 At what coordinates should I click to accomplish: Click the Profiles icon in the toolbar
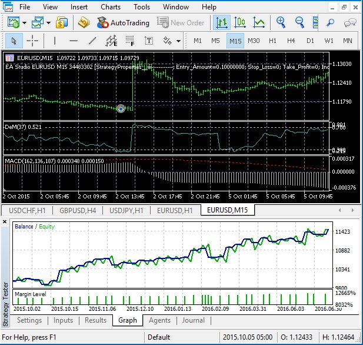click(38, 22)
